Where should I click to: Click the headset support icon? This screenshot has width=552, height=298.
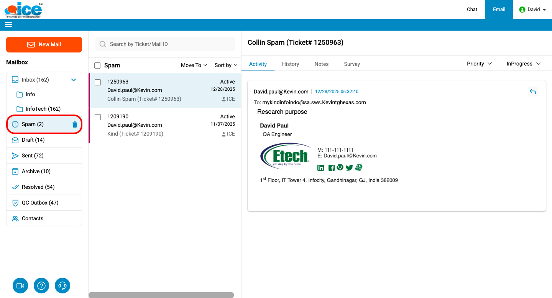(x=62, y=286)
